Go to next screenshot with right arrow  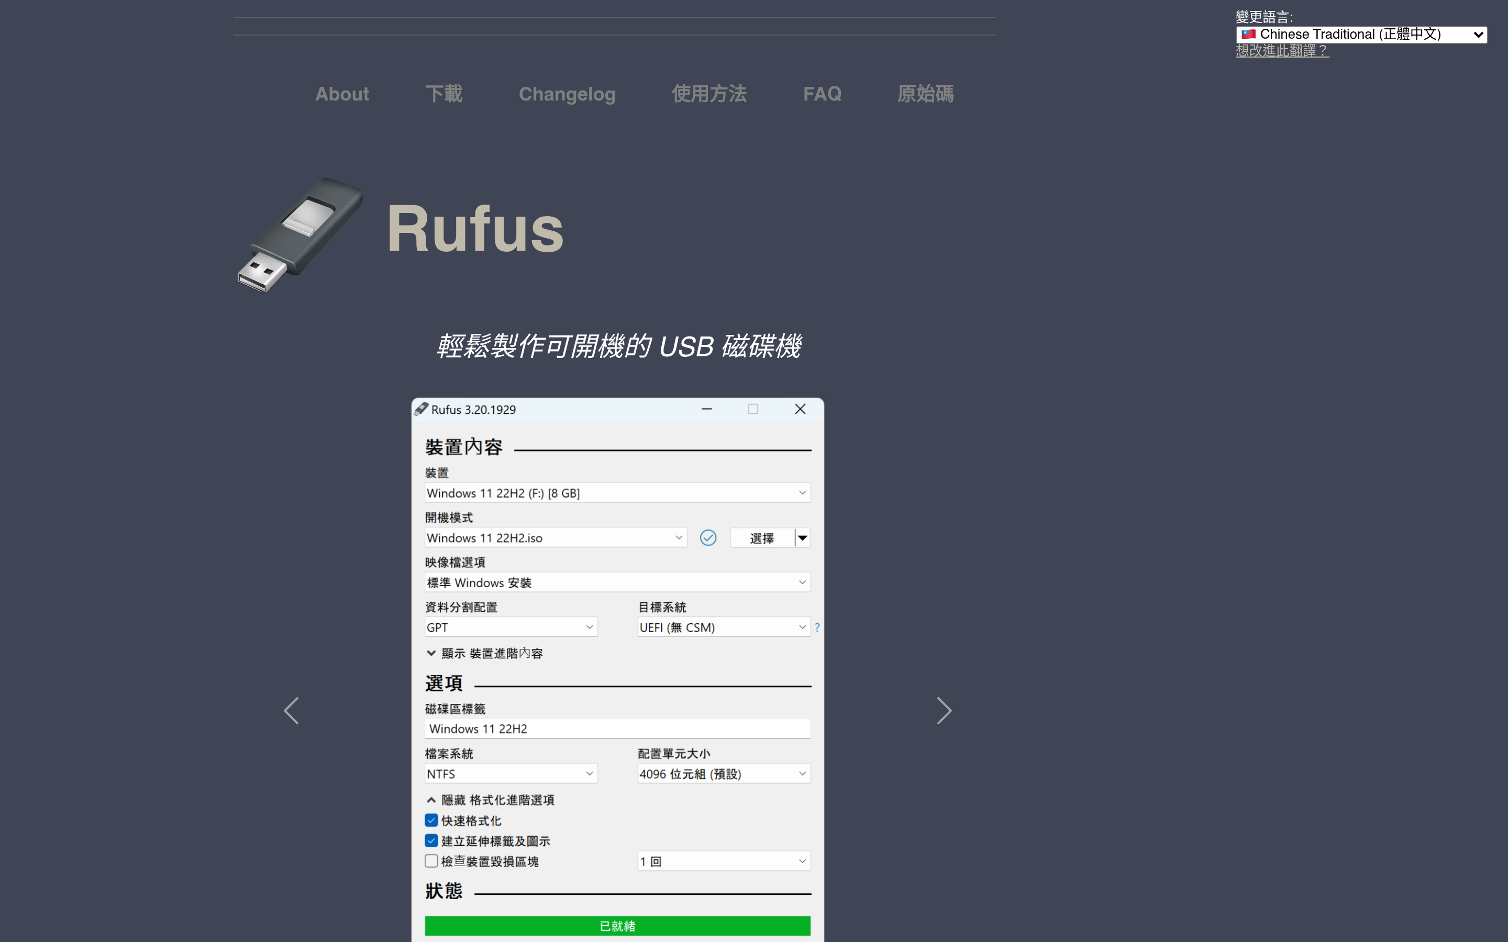point(944,710)
